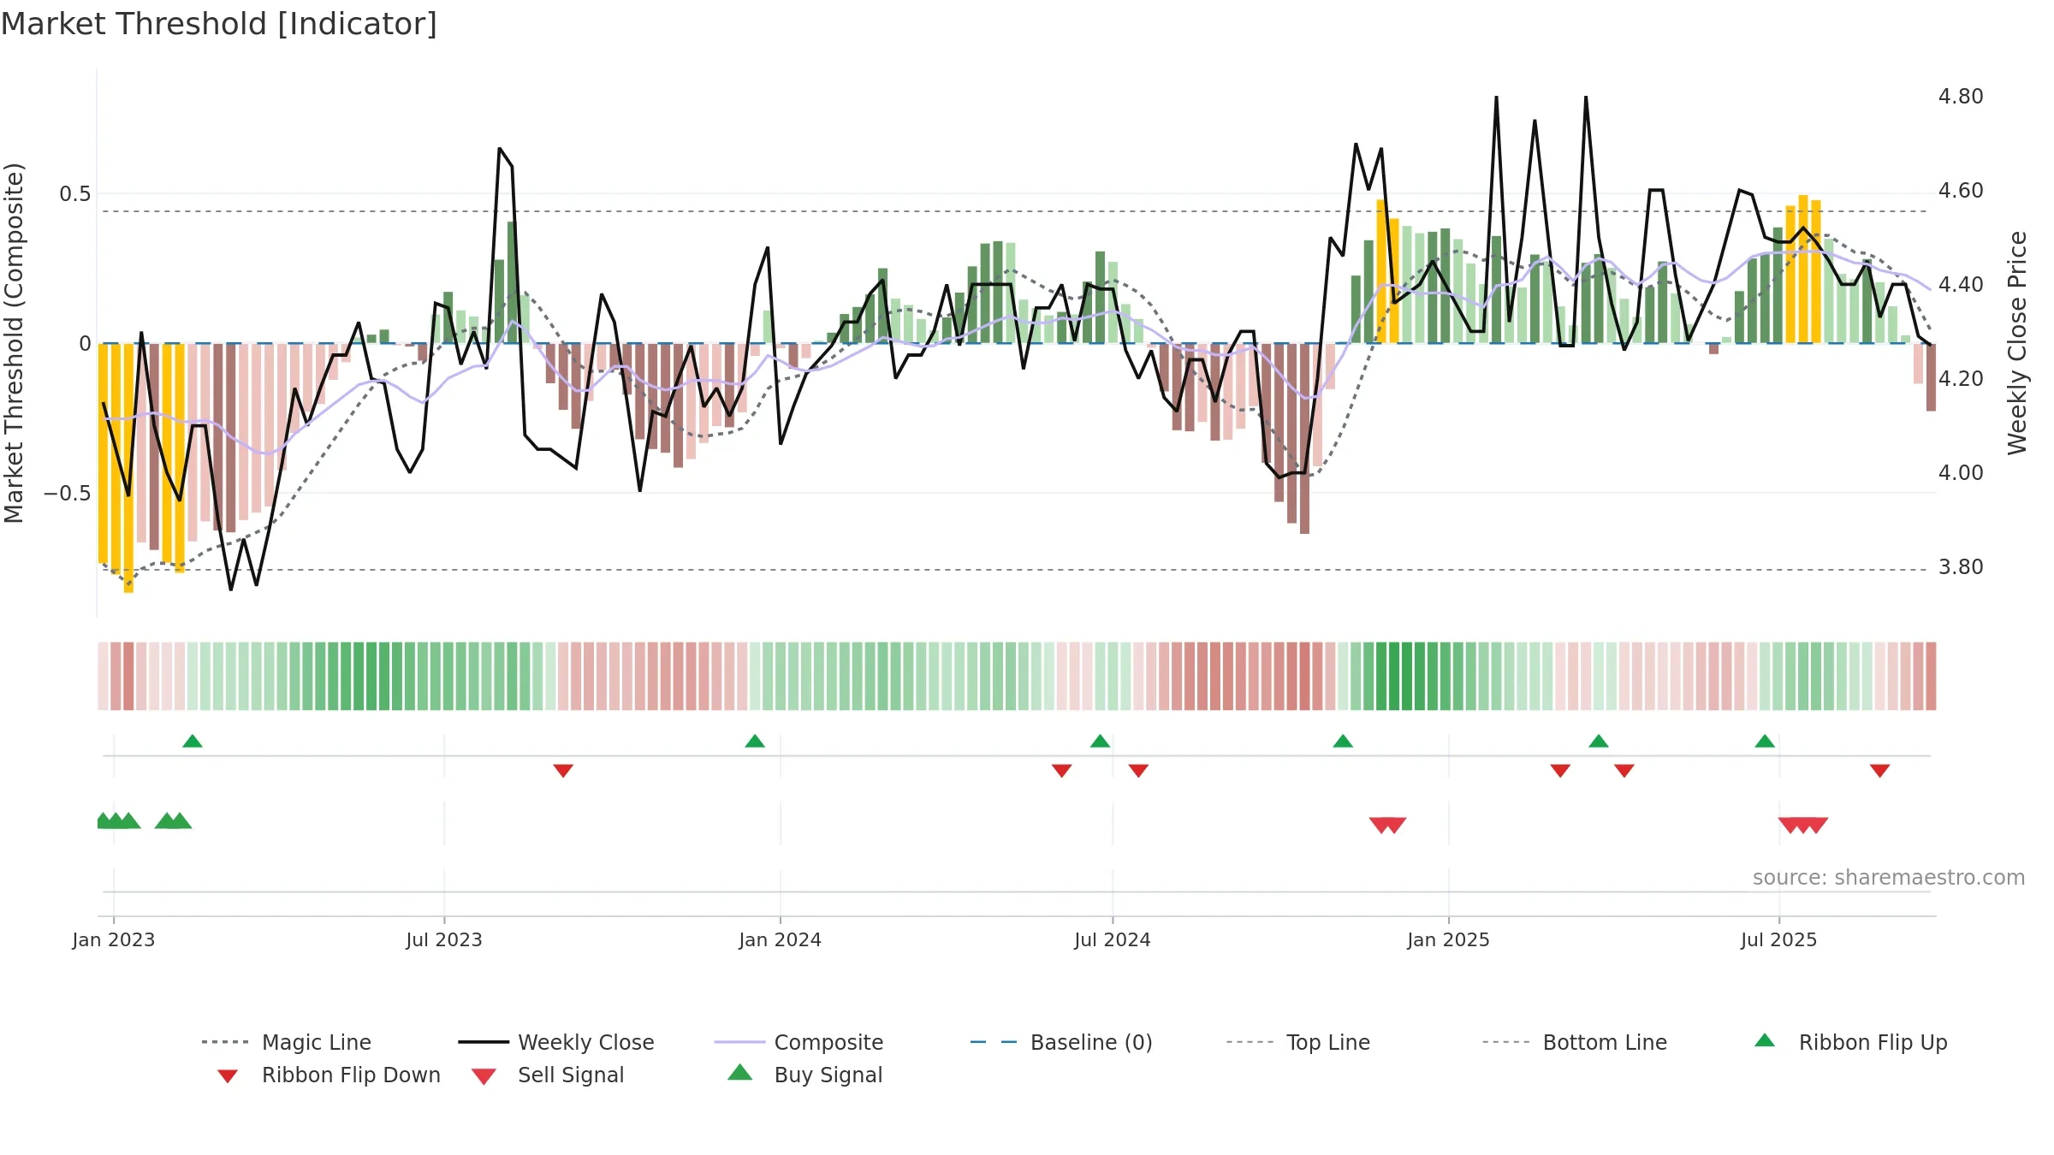Image resolution: width=2054 pixels, height=1155 pixels.
Task: Toggle the Top Line legend entry
Action: click(1298, 1042)
